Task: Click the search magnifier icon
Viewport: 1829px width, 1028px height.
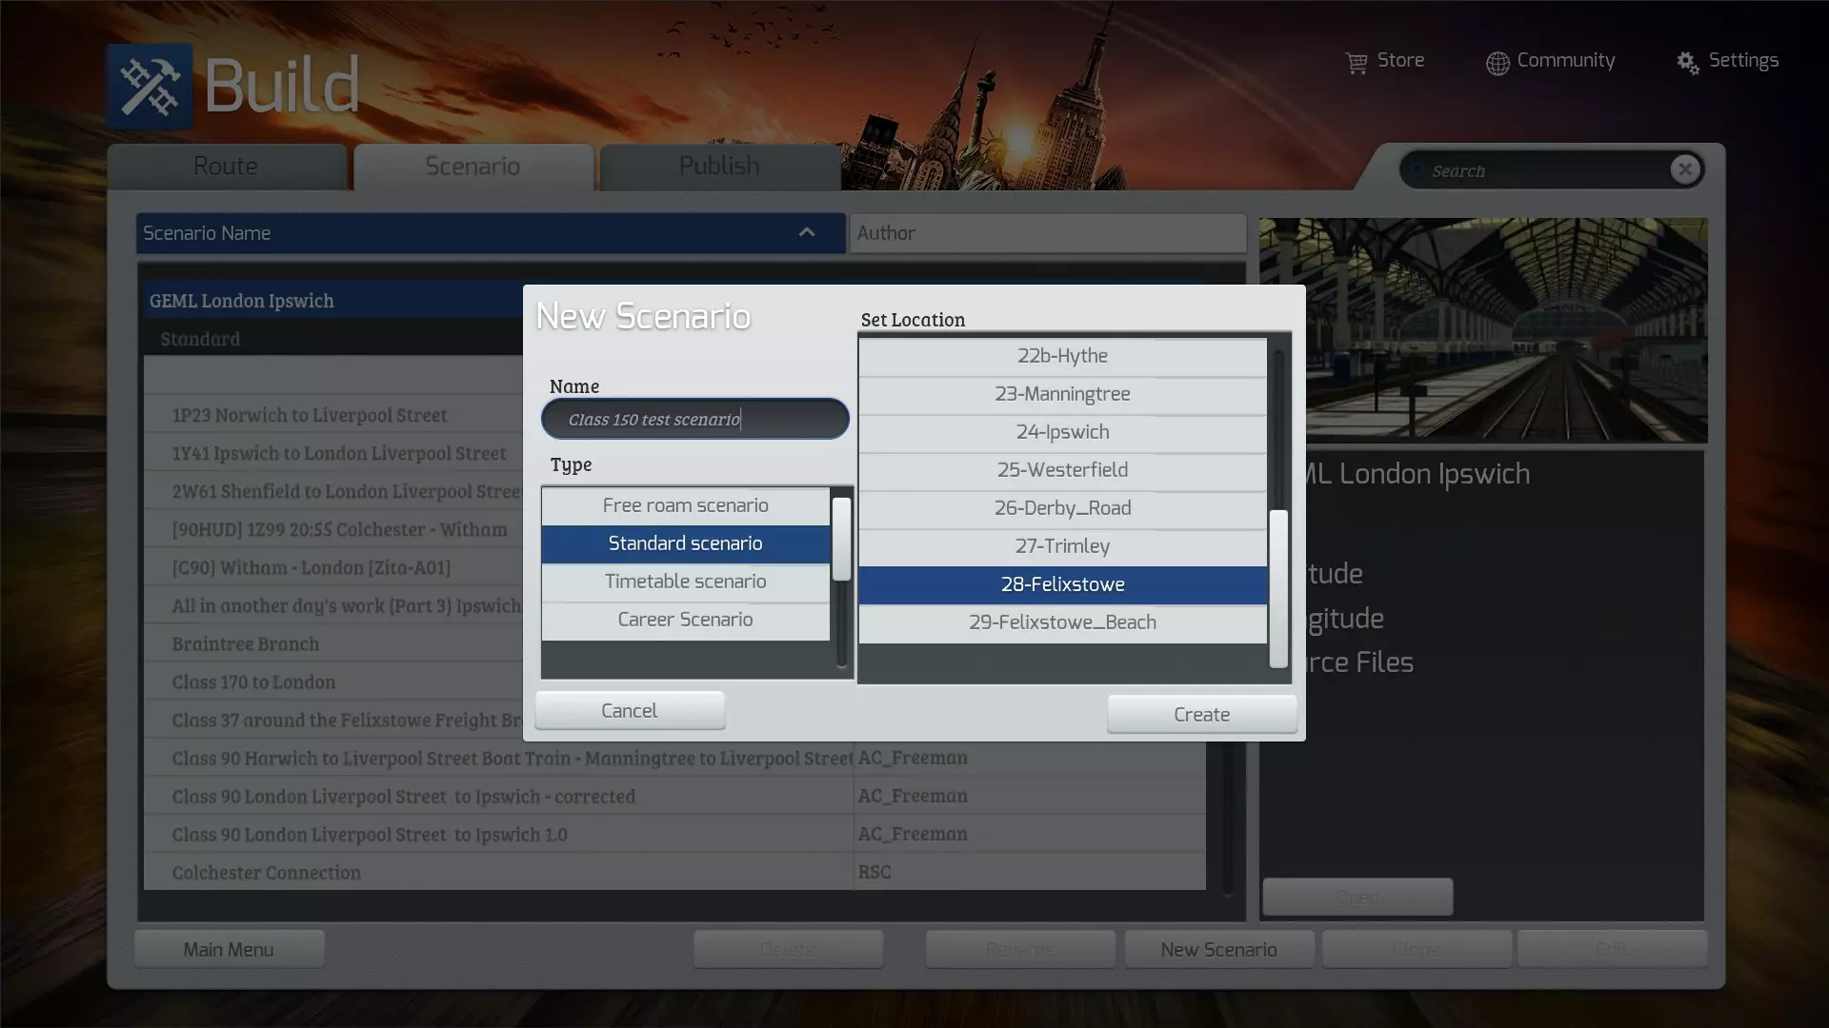Action: tap(1417, 171)
